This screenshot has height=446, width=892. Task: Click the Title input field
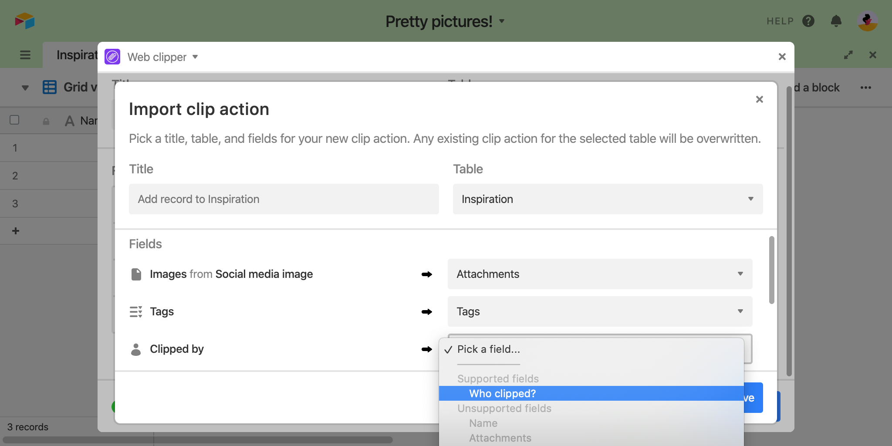pyautogui.click(x=284, y=199)
